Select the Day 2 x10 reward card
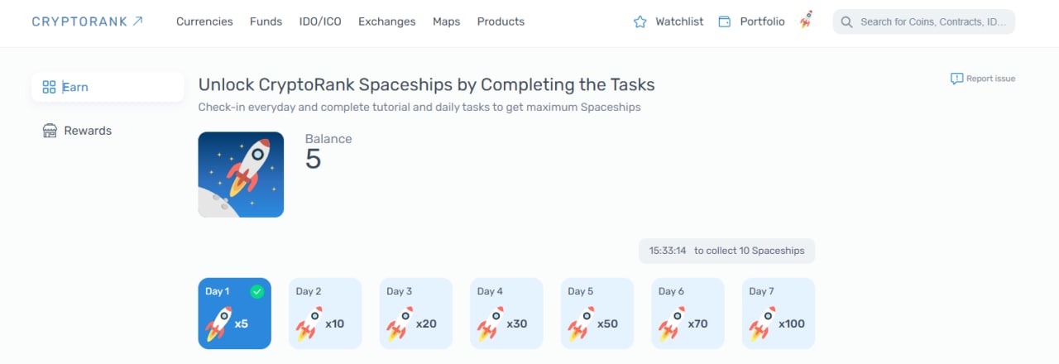Screen dimensions: 1059x364 click(x=325, y=314)
